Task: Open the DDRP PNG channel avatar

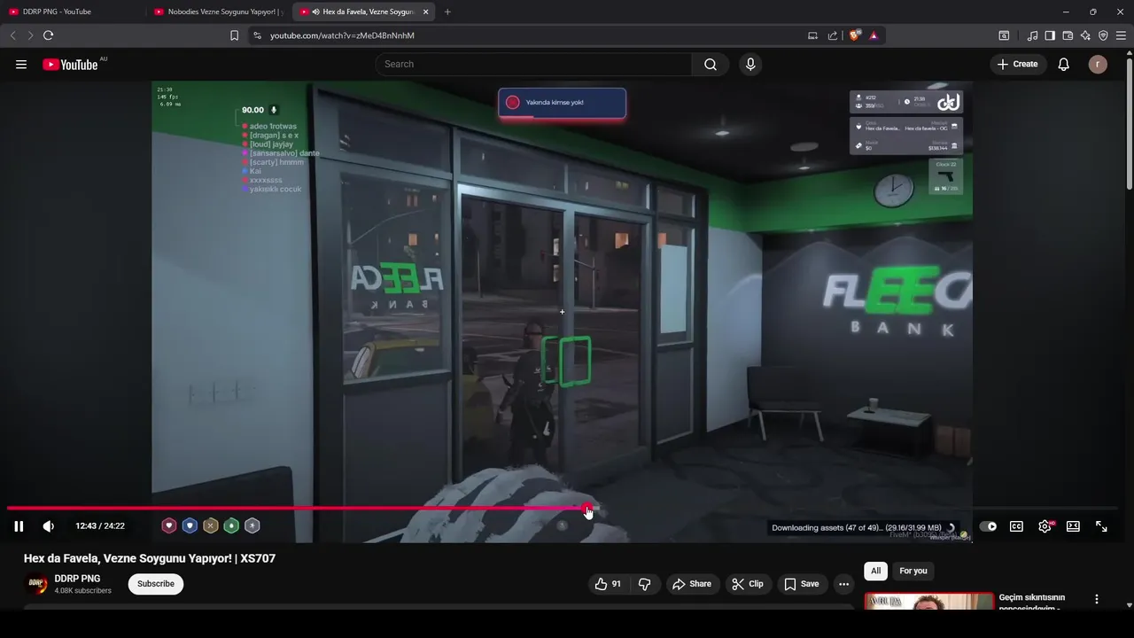Action: (x=36, y=584)
